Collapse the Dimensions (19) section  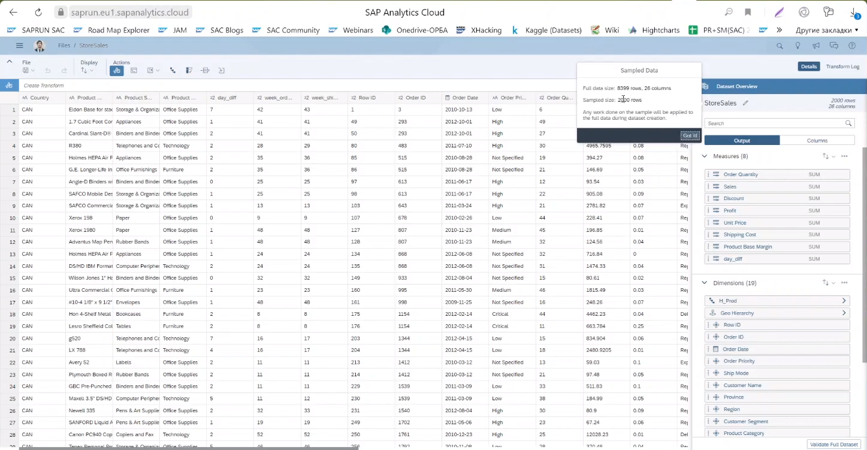pos(705,283)
